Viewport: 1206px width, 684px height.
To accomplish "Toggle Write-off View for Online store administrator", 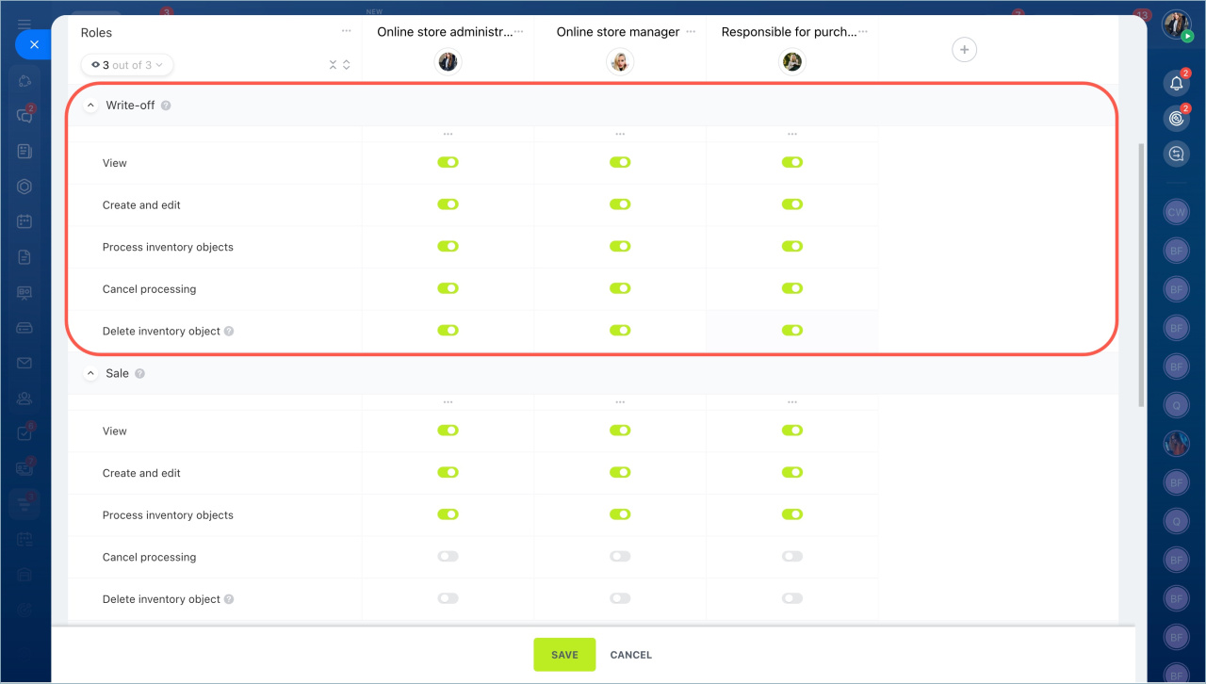I will 448,162.
